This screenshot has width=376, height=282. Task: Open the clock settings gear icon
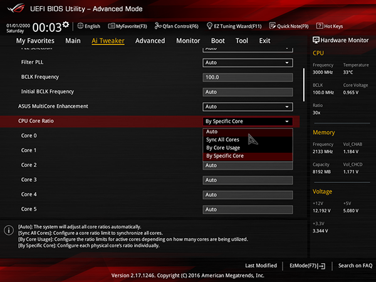66,24
